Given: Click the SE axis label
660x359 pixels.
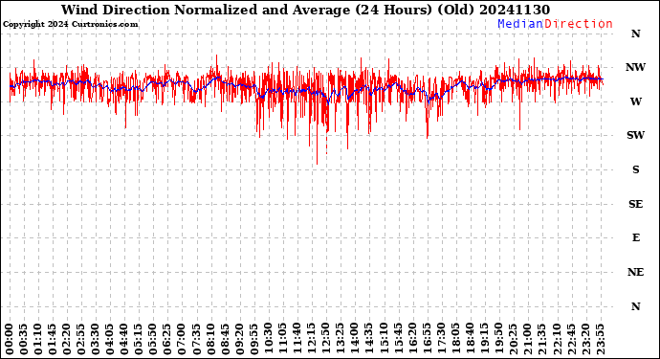Looking at the screenshot, I should coord(635,204).
